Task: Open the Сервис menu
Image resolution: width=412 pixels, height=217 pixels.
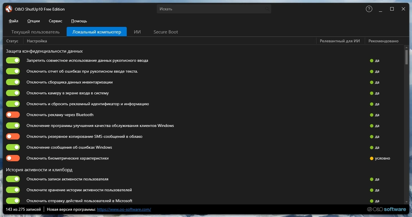Action: coord(56,21)
